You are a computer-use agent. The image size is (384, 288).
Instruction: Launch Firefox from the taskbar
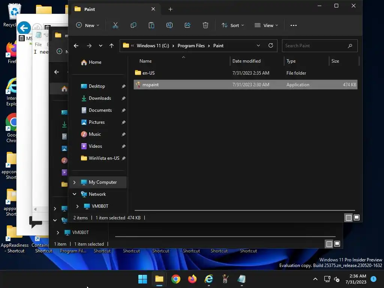pos(192,279)
